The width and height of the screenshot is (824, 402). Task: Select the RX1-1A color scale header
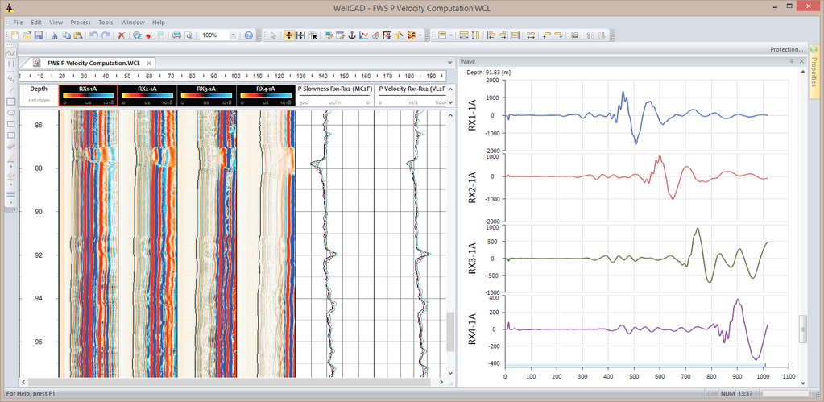pos(88,93)
